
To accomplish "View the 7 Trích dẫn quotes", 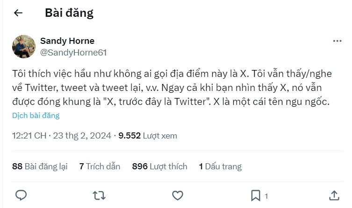I will tap(100, 166).
